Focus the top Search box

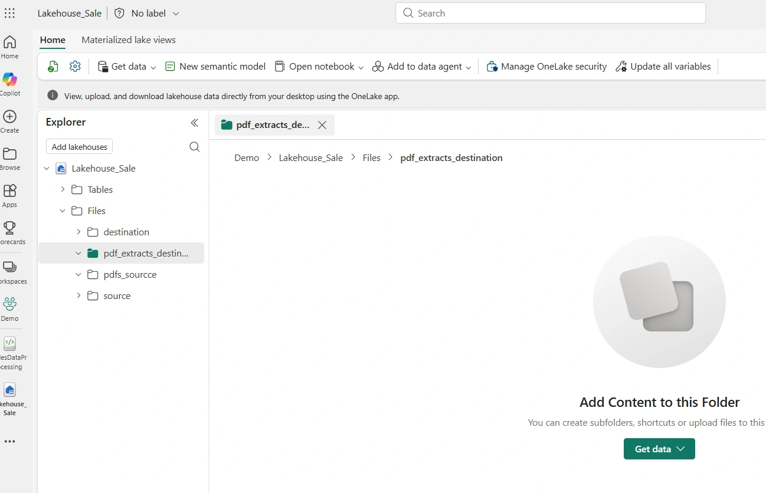pos(551,13)
